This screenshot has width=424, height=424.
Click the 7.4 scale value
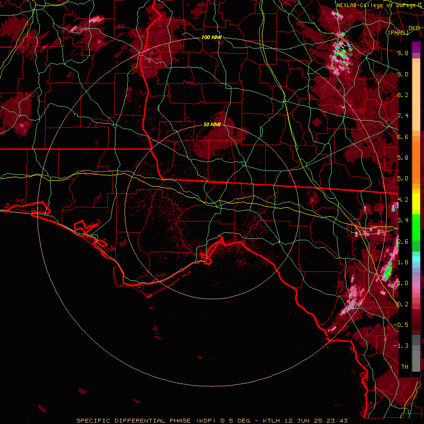(403, 116)
